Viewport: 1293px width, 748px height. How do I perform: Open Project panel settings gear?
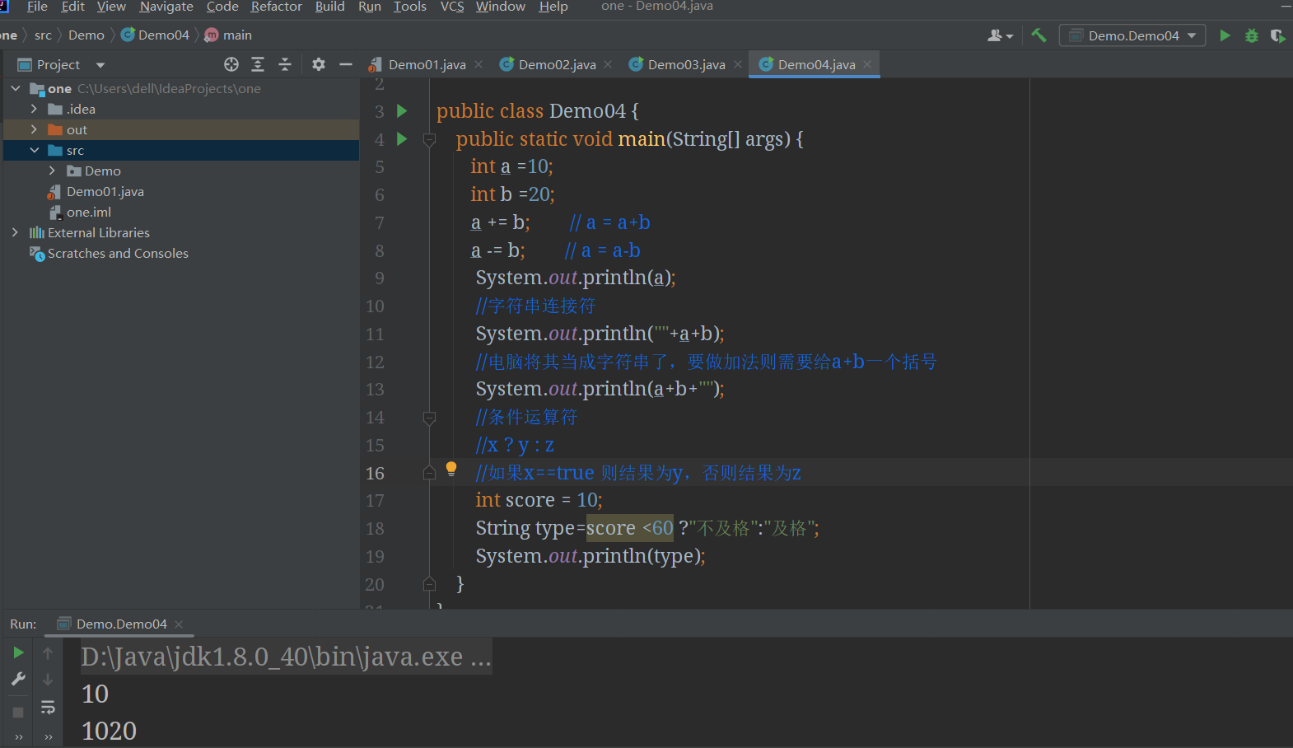(319, 64)
